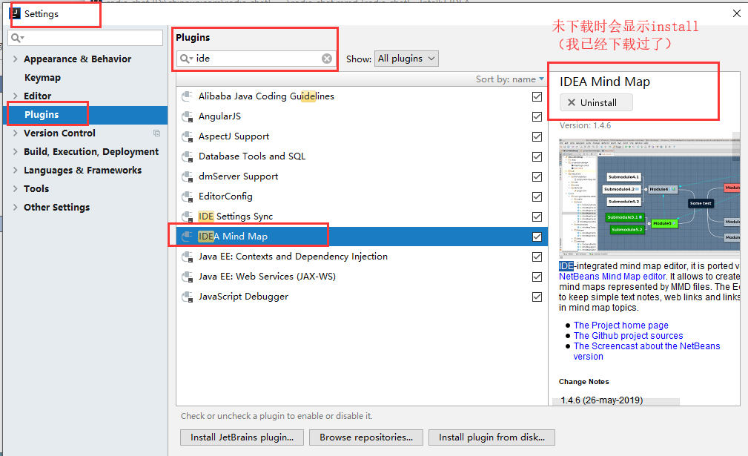The height and width of the screenshot is (456, 748).
Task: Uncheck Database Tools and SQL checkbox
Action: tap(537, 157)
